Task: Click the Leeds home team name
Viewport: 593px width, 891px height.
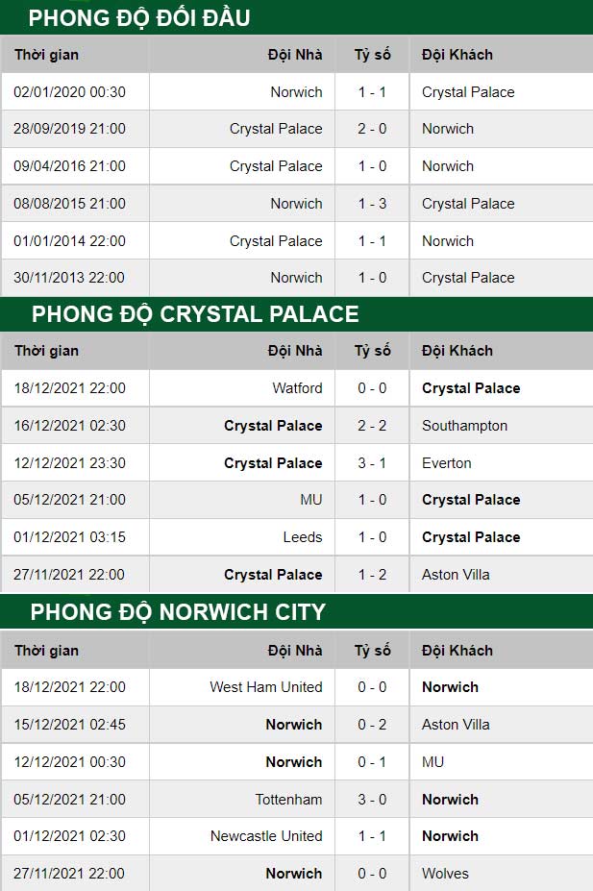Action: [302, 537]
